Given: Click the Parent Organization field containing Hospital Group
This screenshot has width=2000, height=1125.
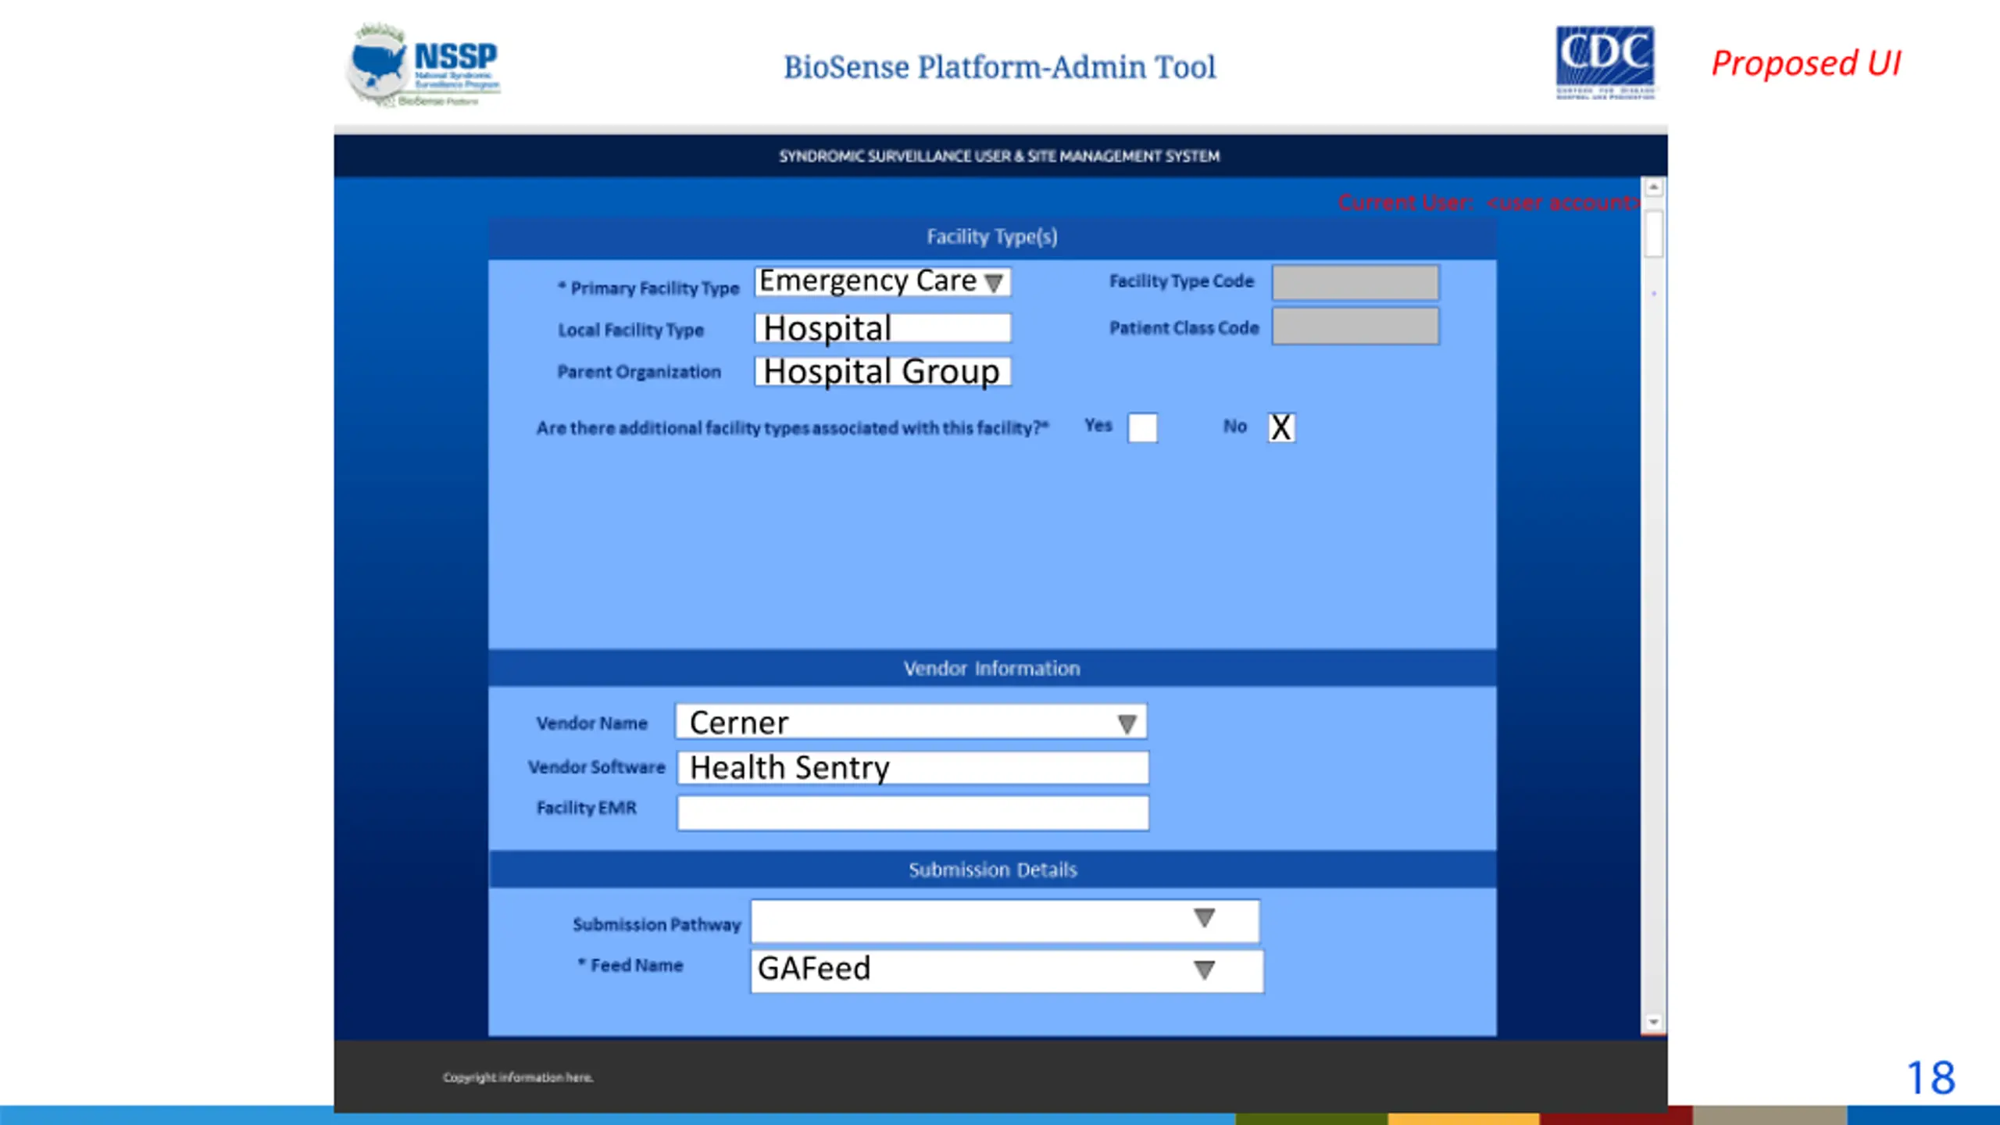Looking at the screenshot, I should 882,372.
